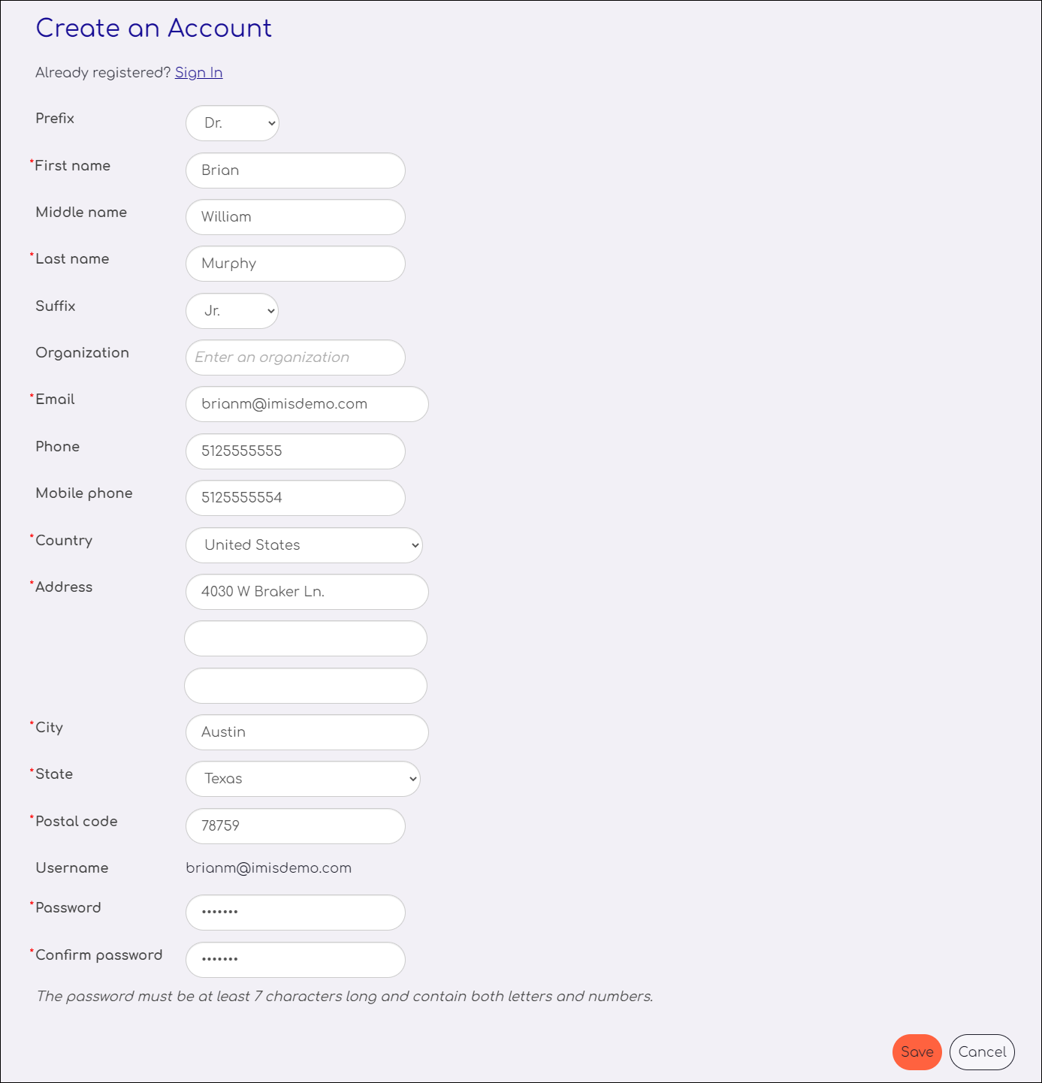This screenshot has height=1083, width=1042.
Task: Focus the First name field
Action: [295, 170]
